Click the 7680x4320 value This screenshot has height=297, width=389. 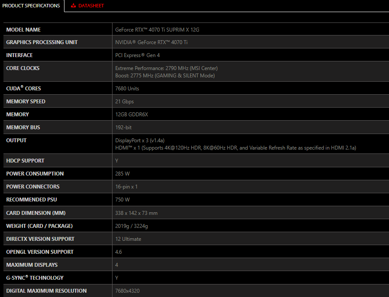point(127,291)
